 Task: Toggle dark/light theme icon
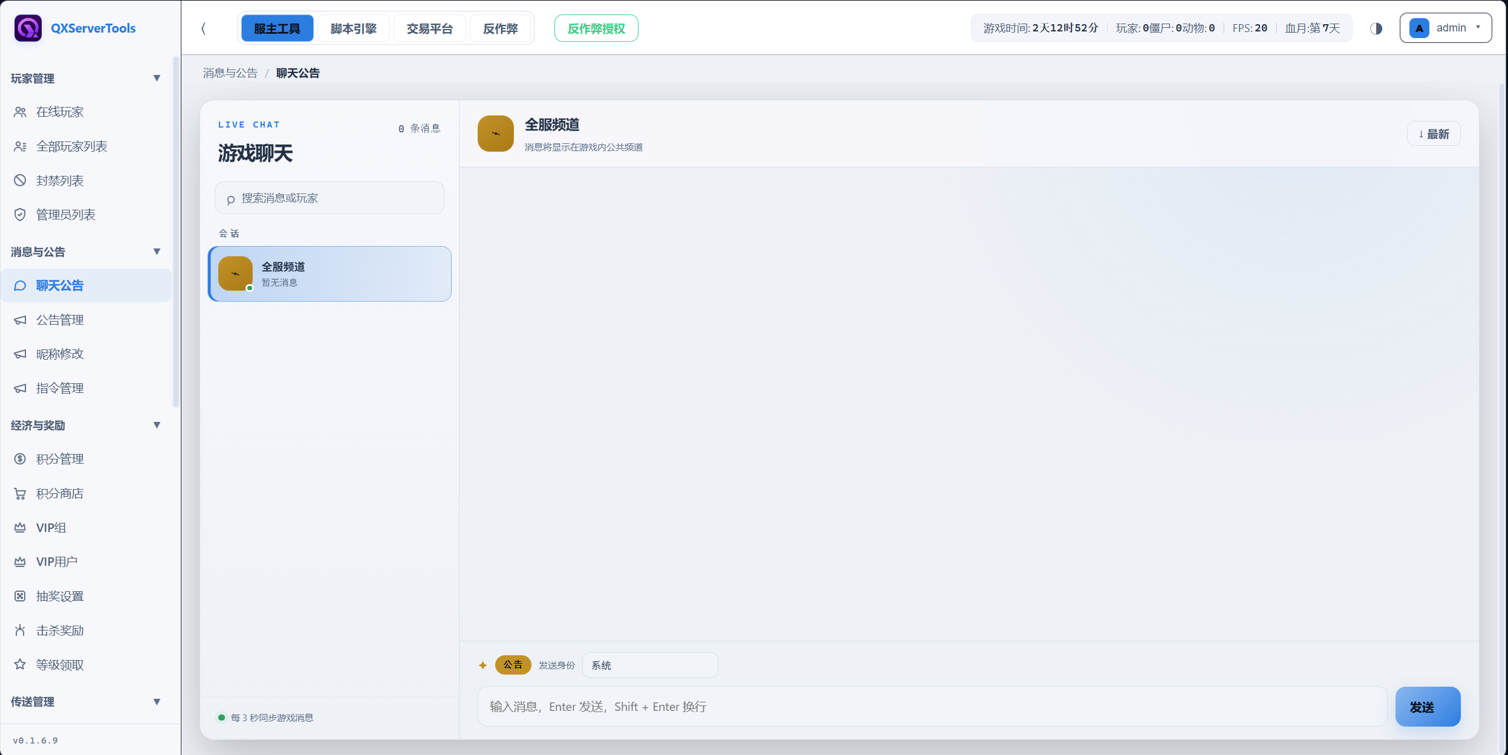click(x=1376, y=28)
